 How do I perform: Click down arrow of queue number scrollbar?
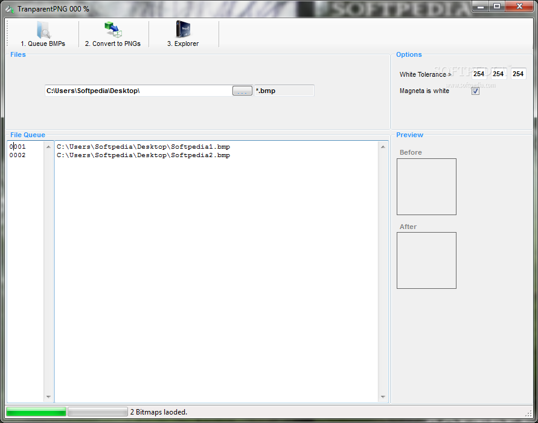pyautogui.click(x=48, y=397)
